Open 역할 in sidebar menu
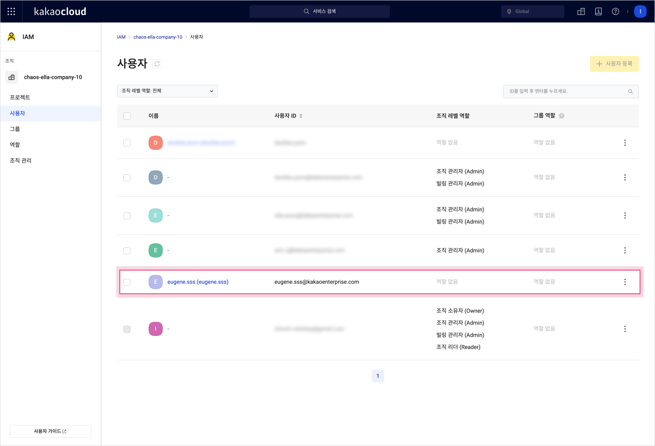 click(x=50, y=145)
